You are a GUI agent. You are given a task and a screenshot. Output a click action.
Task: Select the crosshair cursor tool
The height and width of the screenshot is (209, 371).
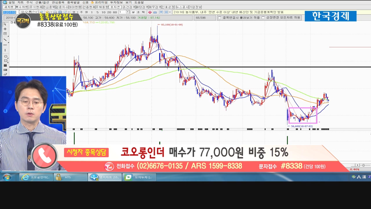[x=5, y=29]
